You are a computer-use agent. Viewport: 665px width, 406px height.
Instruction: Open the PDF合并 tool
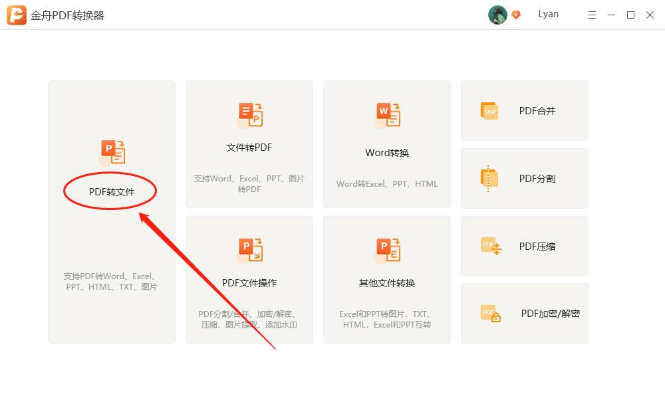(524, 111)
